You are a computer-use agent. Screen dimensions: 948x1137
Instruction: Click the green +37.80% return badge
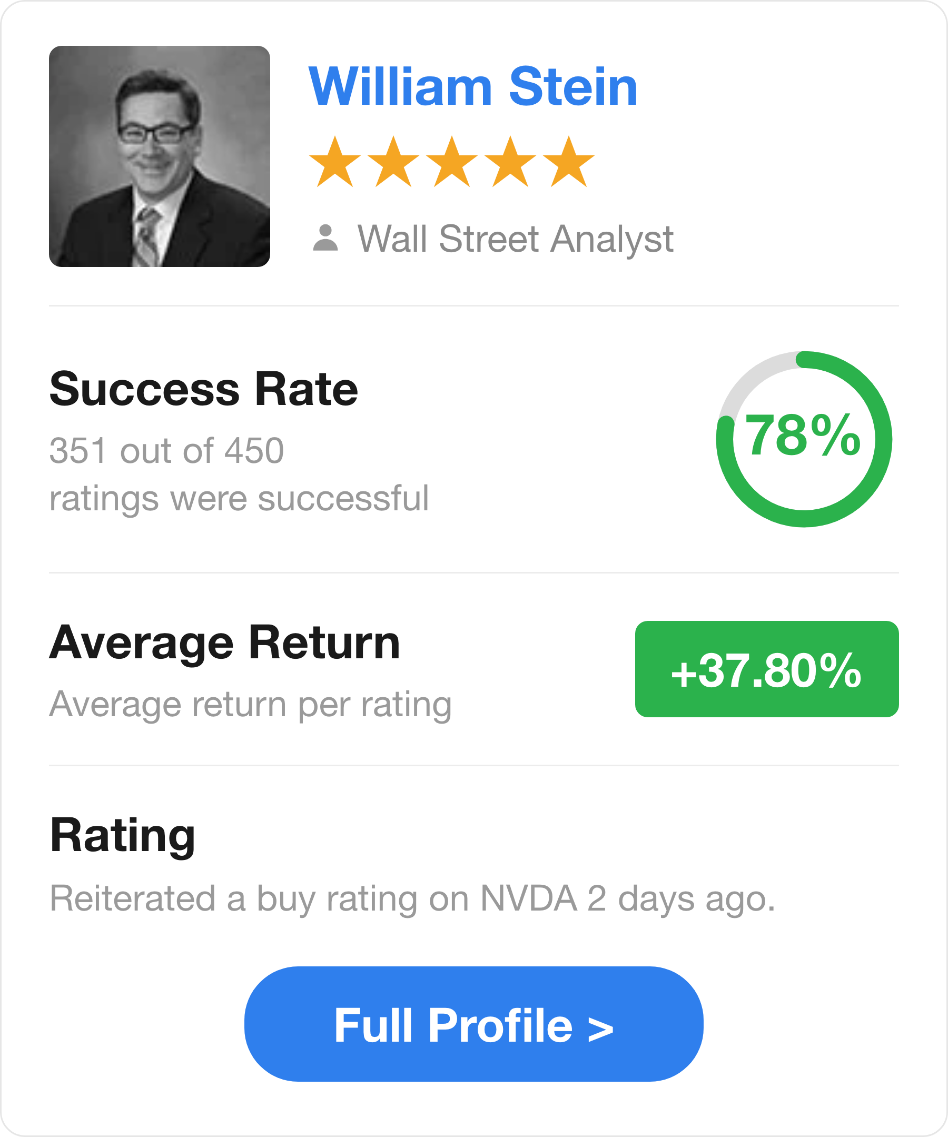pos(767,669)
